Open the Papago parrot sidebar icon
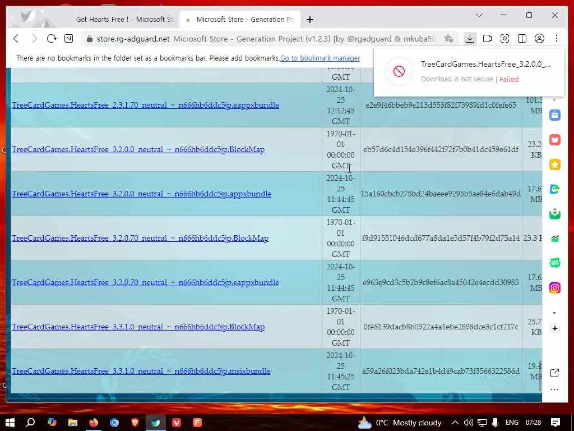The height and width of the screenshot is (431, 574). click(x=554, y=189)
